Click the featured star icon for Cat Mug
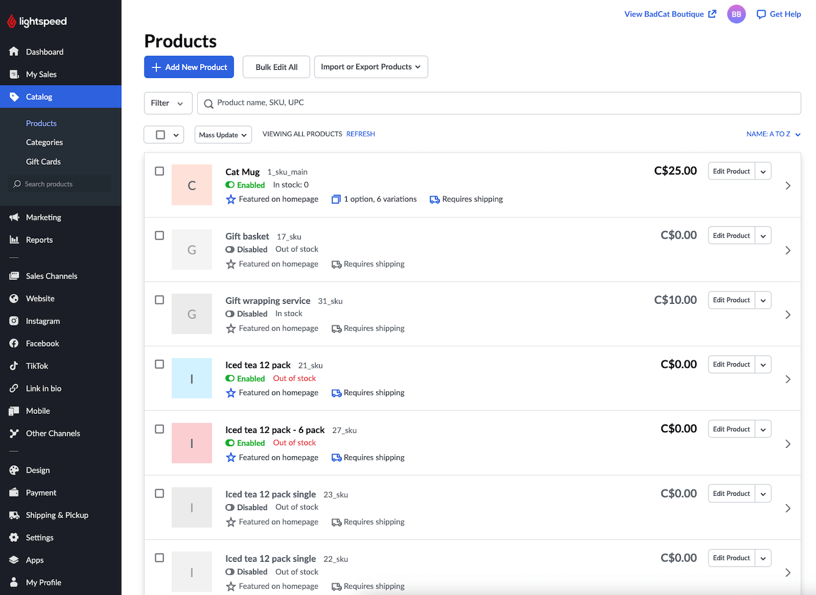816x595 pixels. (x=231, y=199)
